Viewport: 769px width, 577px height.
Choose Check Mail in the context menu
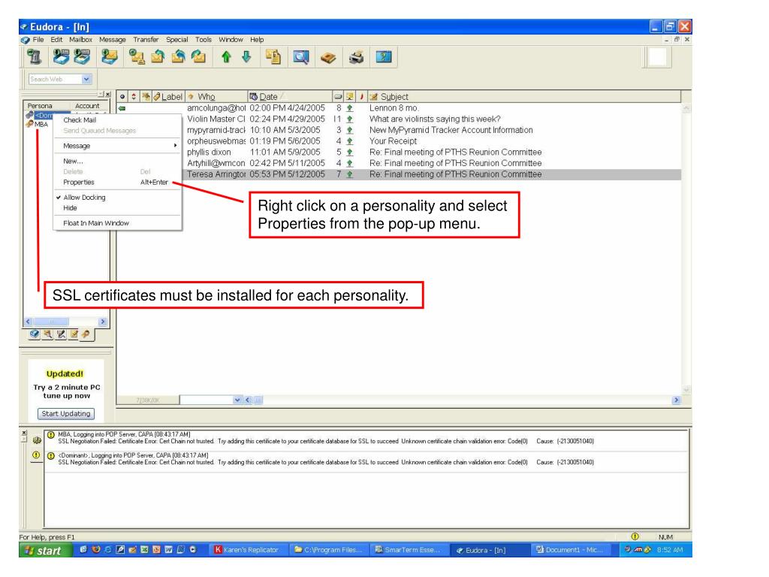pyautogui.click(x=117, y=119)
